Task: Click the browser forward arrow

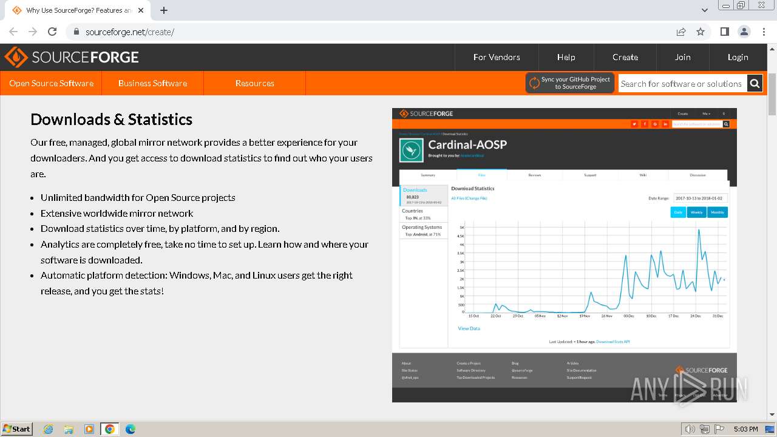Action: click(33, 32)
